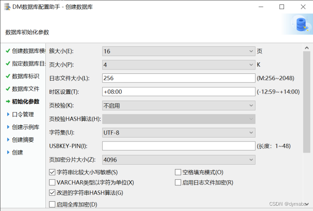
Task: Go to final 创建 wizard step
Action: pos(17,152)
